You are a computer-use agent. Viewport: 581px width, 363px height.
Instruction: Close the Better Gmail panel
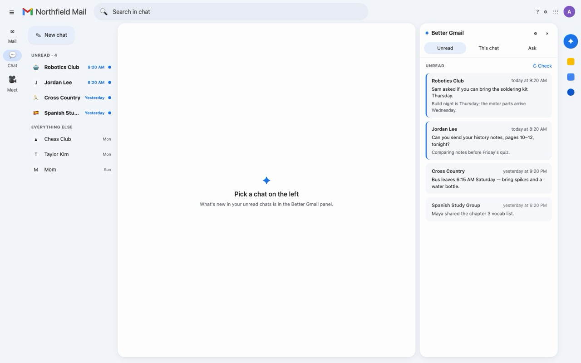(547, 33)
